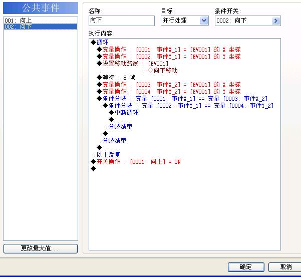Click the 取消 button

[x=285, y=267]
